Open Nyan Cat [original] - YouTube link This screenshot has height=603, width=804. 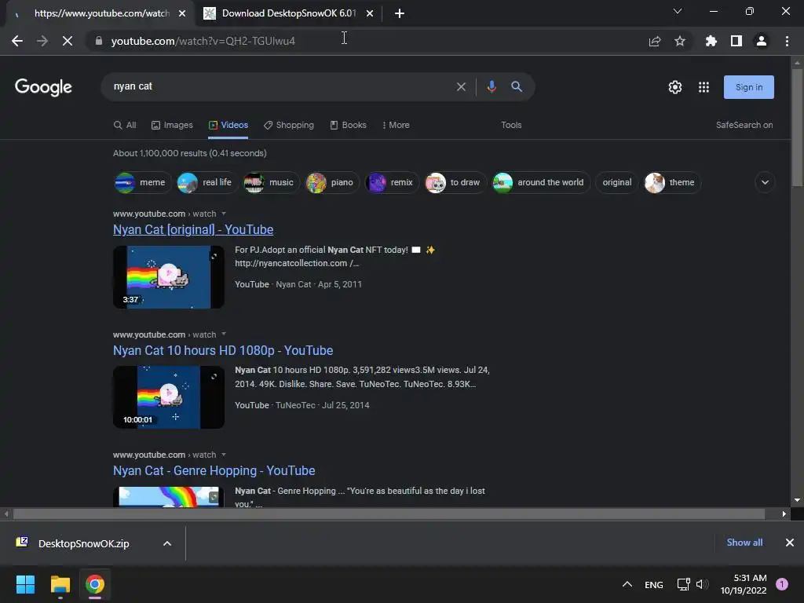(193, 230)
